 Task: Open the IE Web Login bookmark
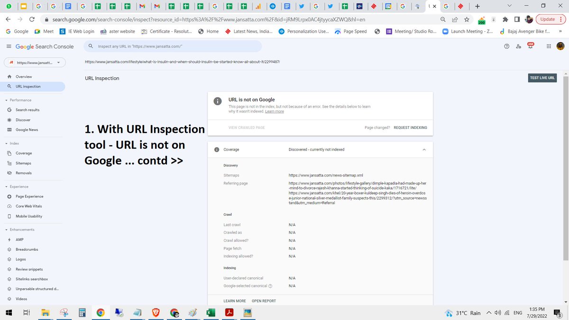coord(77,31)
